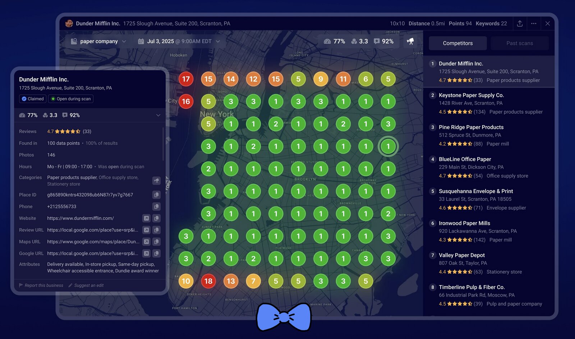Click the speedometer icon beside 77% on map toolbar

(x=327, y=41)
